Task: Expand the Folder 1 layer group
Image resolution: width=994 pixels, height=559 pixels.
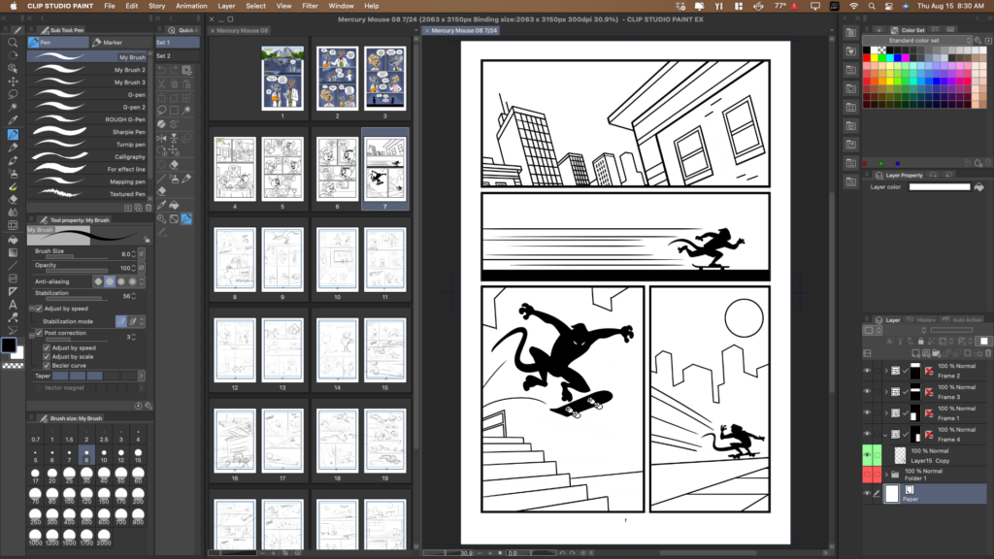Action: [x=885, y=475]
